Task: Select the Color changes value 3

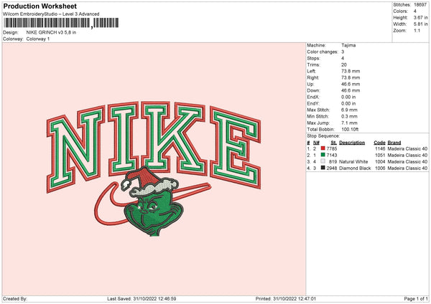Action: click(343, 52)
